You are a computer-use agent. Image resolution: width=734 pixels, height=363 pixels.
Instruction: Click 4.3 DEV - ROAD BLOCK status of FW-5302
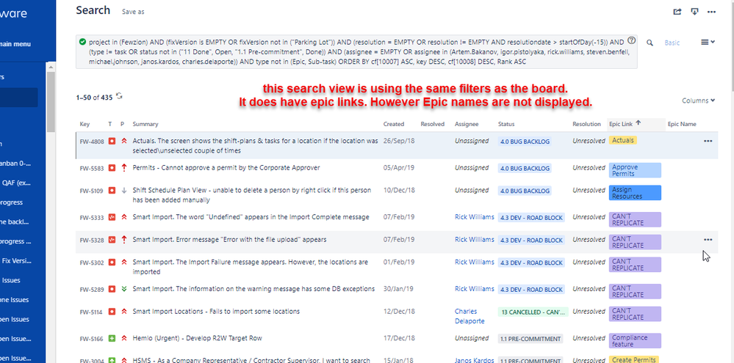(x=531, y=263)
